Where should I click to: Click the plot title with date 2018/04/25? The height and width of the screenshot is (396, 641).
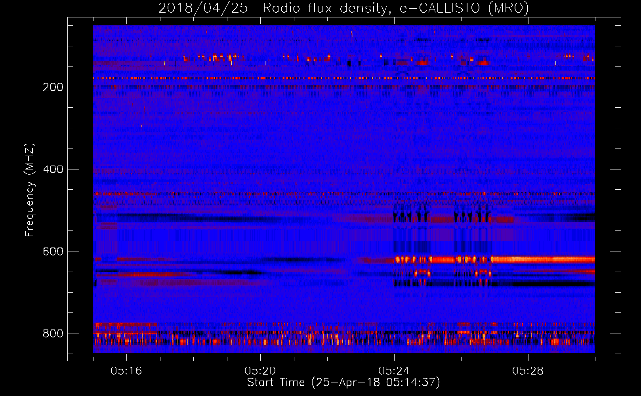click(343, 8)
